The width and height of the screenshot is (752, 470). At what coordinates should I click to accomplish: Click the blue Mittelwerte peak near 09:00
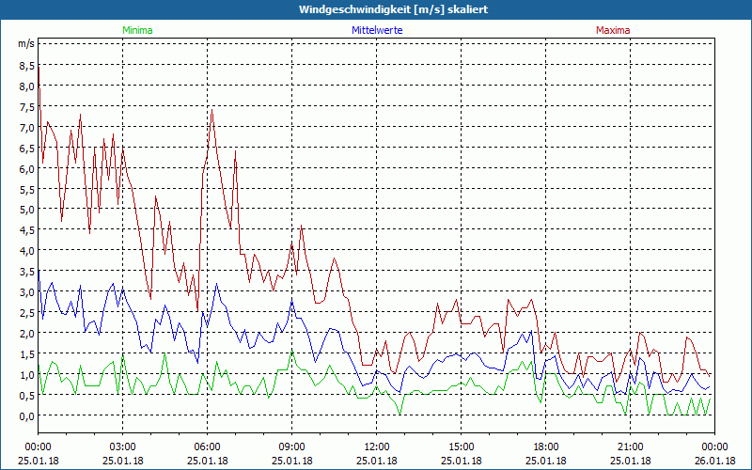point(291,302)
